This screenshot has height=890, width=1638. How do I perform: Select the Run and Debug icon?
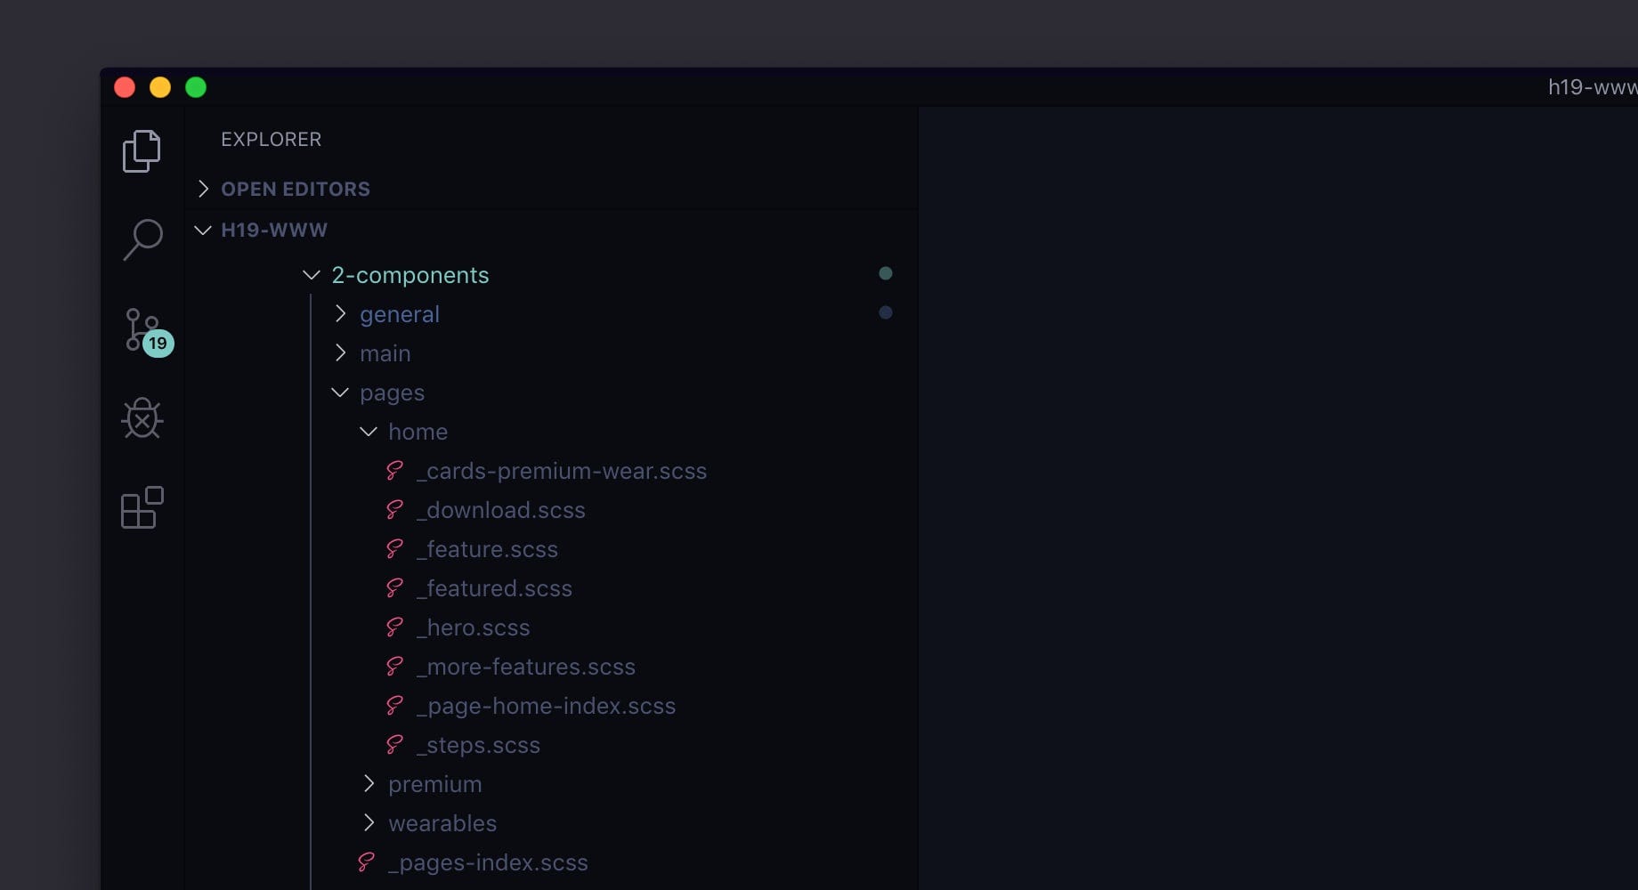(x=142, y=418)
